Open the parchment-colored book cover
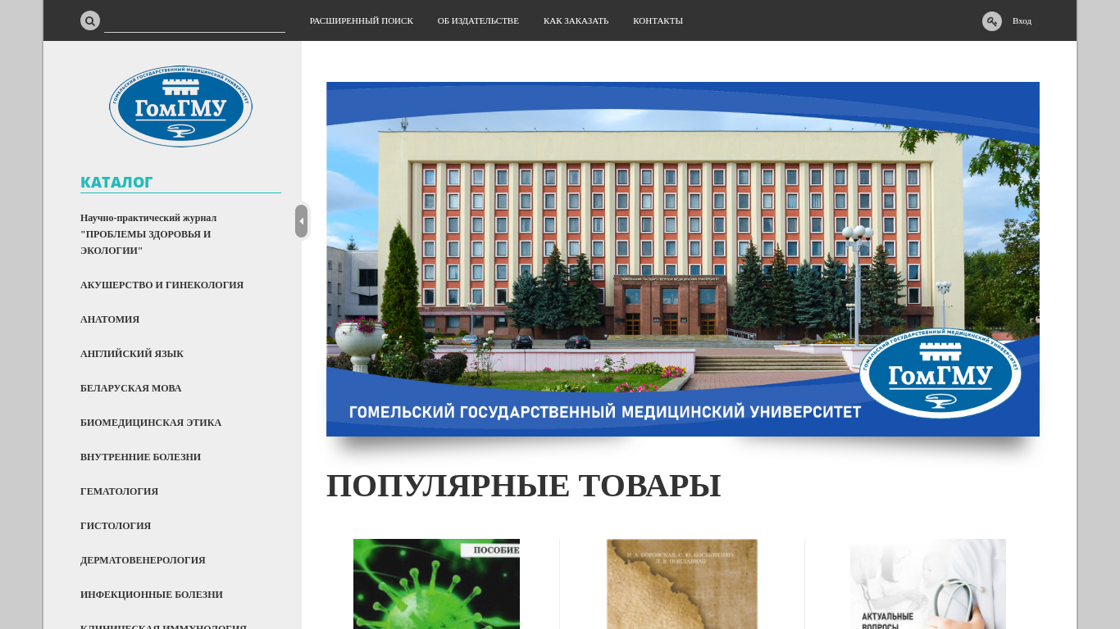This screenshot has width=1120, height=629. pos(682,584)
